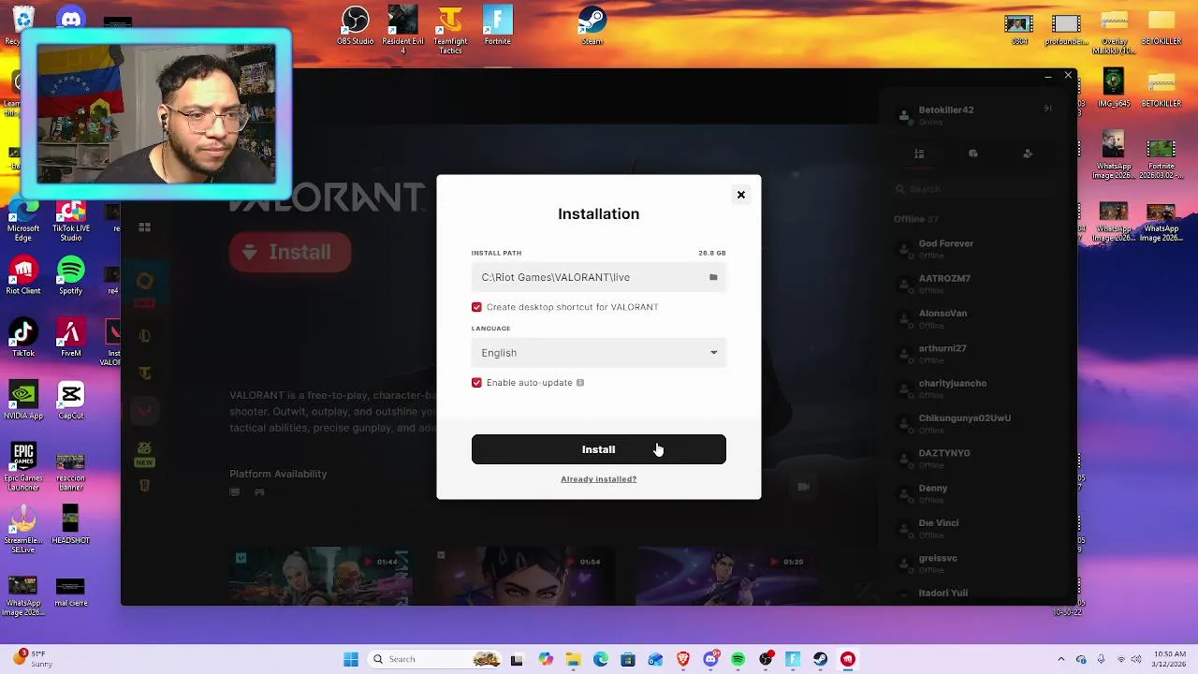Select friend DAZTYNYG
This screenshot has width=1198, height=674.
coord(973,458)
